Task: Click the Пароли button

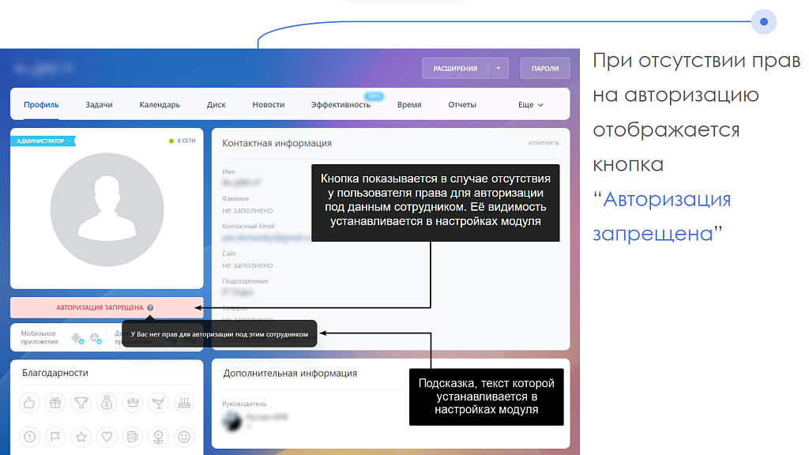Action: point(544,68)
